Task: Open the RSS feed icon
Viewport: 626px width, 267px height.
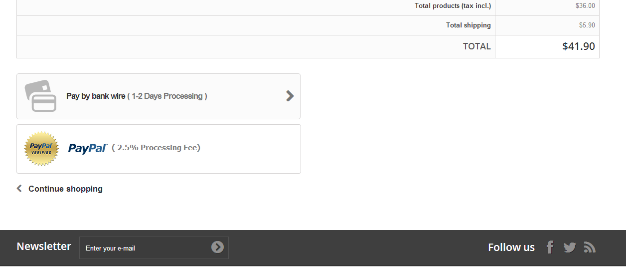Action: tap(590, 247)
